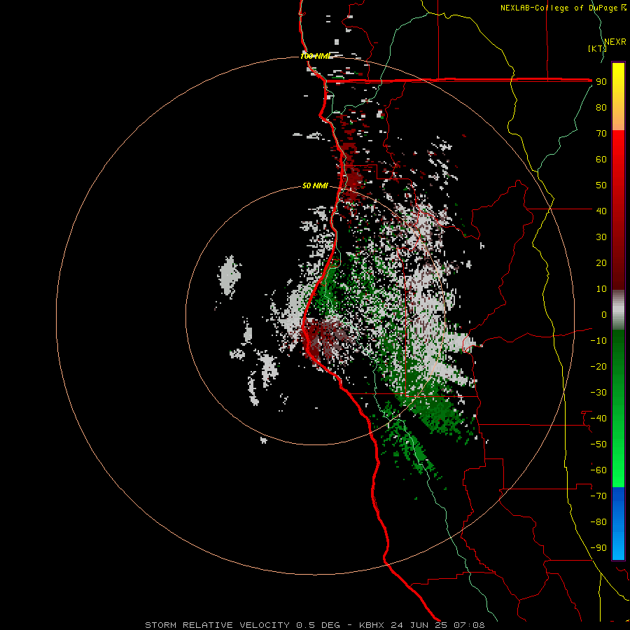The width and height of the screenshot is (630, 630).
Task: Click the -70 scale label
Action: (x=598, y=496)
